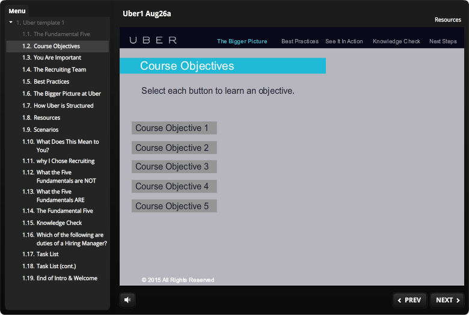
Task: Click the Uber1 Aug26a course title
Action: pos(147,14)
